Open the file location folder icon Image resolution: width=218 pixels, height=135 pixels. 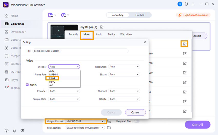click(x=109, y=128)
